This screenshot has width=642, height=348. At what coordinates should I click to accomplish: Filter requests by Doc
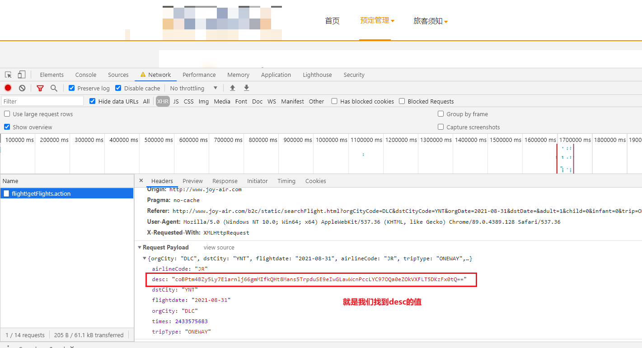258,101
